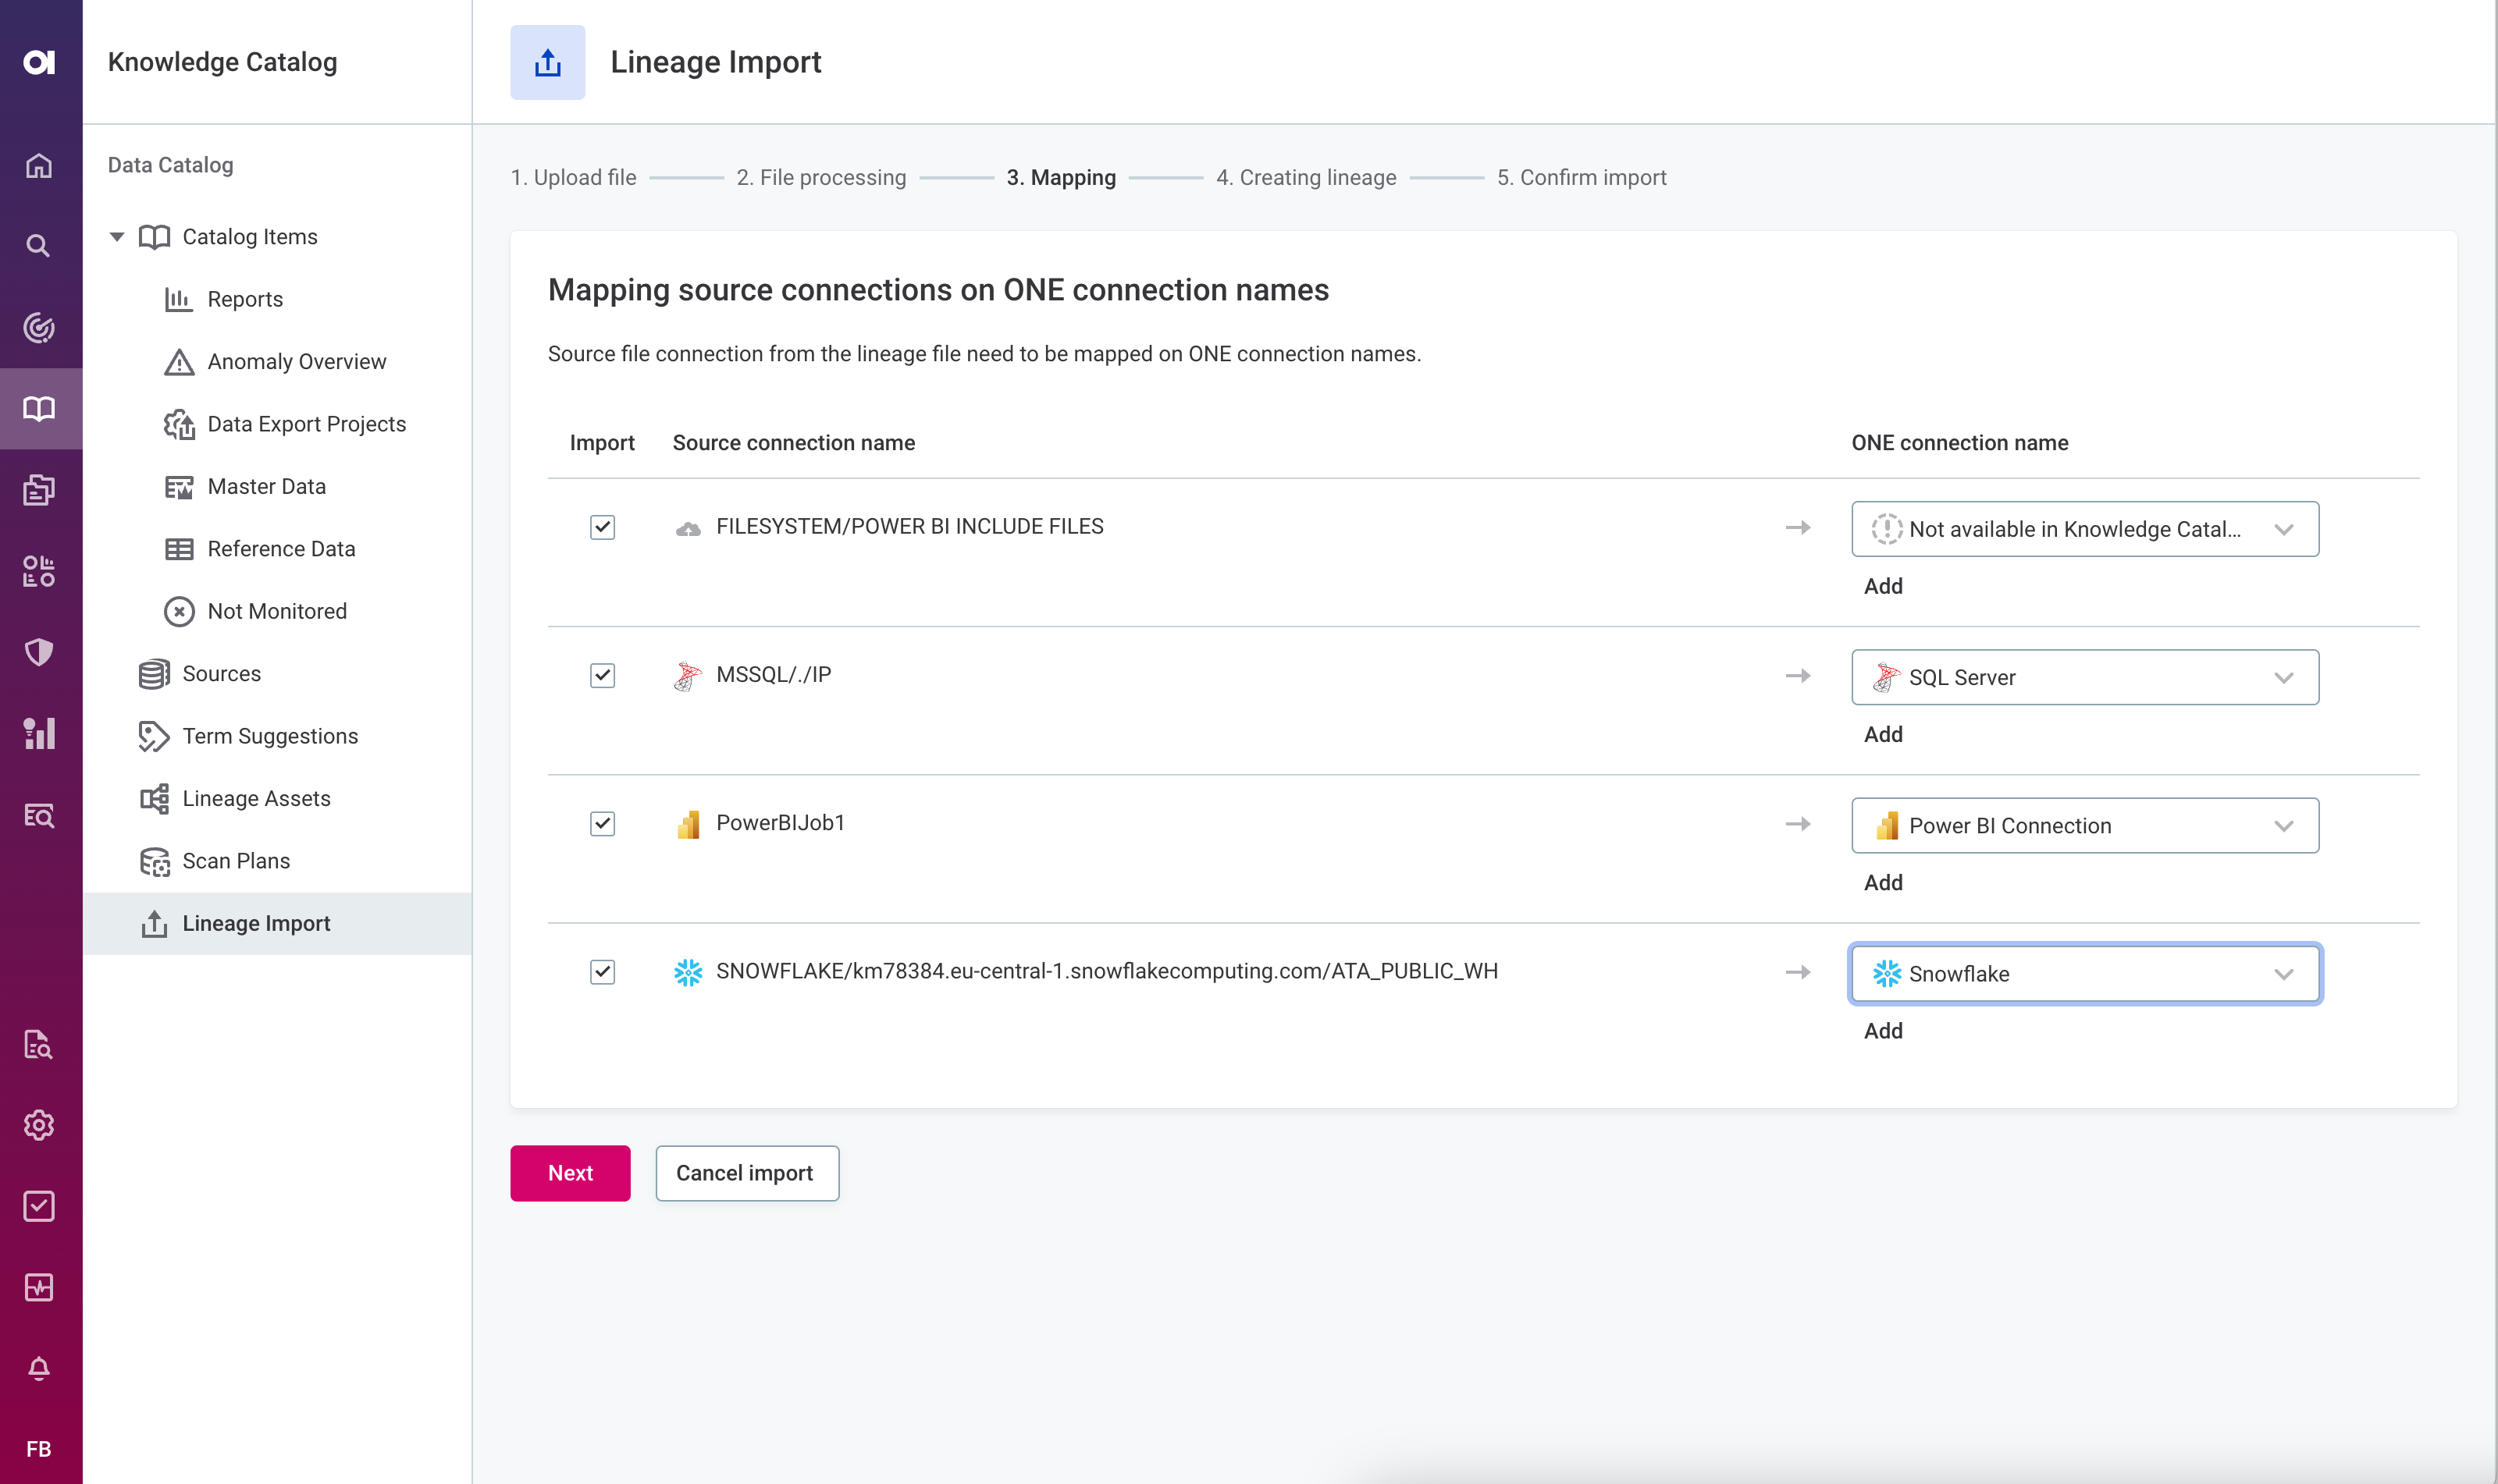This screenshot has width=2498, height=1484.
Task: Uncheck import for FILESYSTEM/POWER BI INCLUDE FILES
Action: click(602, 527)
